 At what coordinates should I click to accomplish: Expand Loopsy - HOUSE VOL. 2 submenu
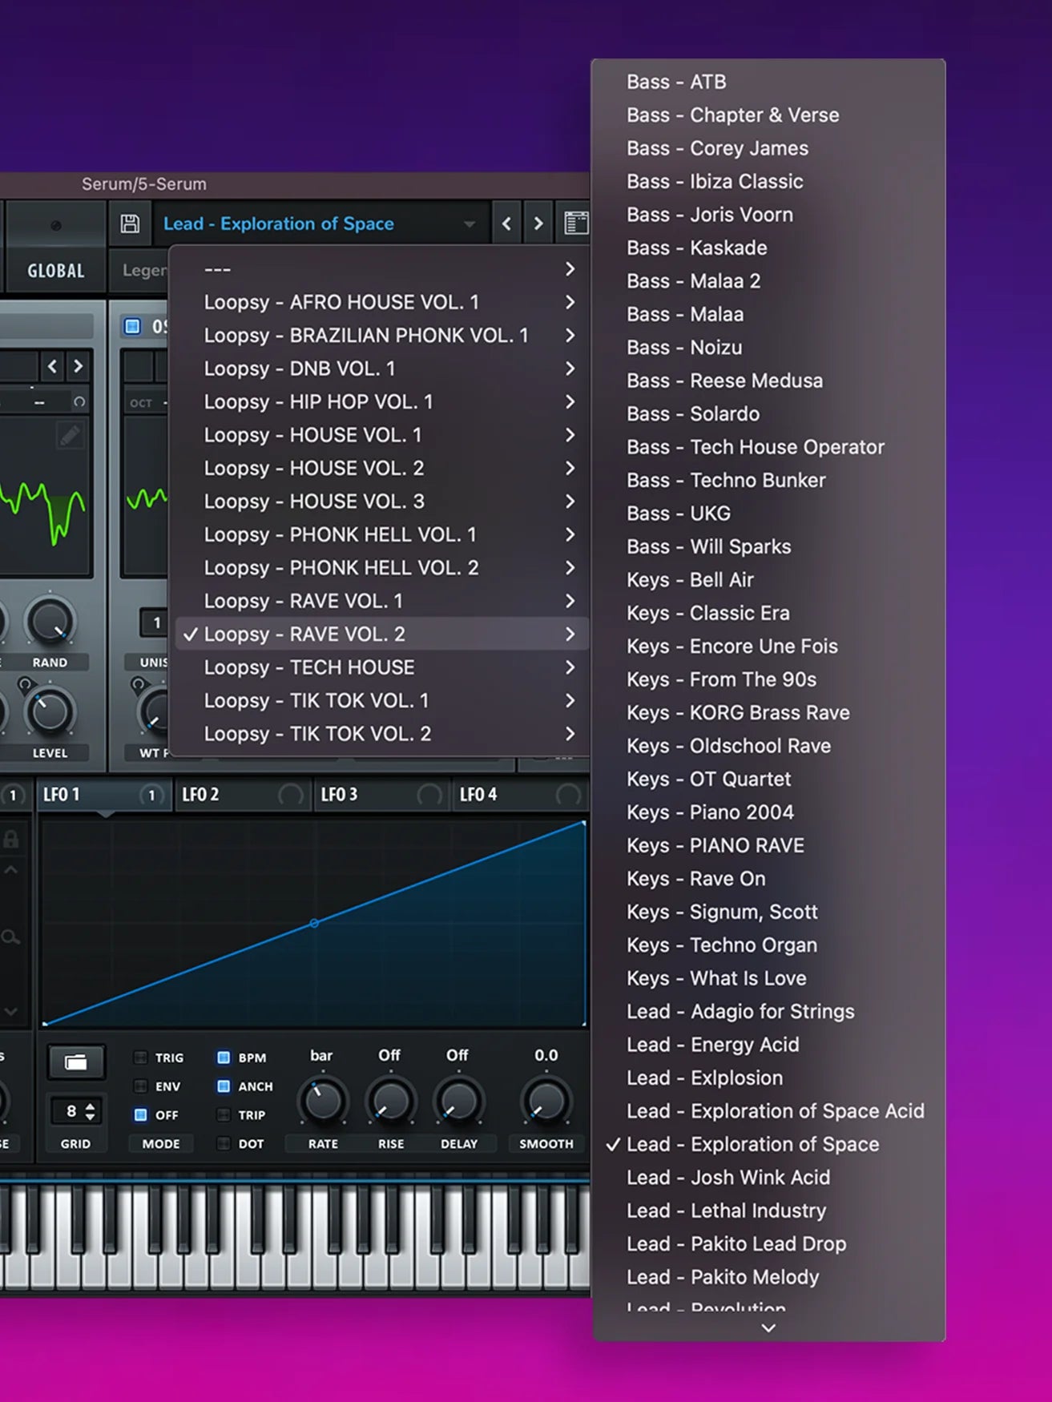pos(570,468)
